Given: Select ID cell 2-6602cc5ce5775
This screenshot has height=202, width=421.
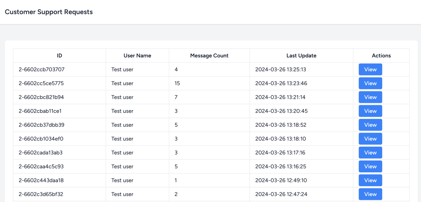Looking at the screenshot, I should pos(41,83).
